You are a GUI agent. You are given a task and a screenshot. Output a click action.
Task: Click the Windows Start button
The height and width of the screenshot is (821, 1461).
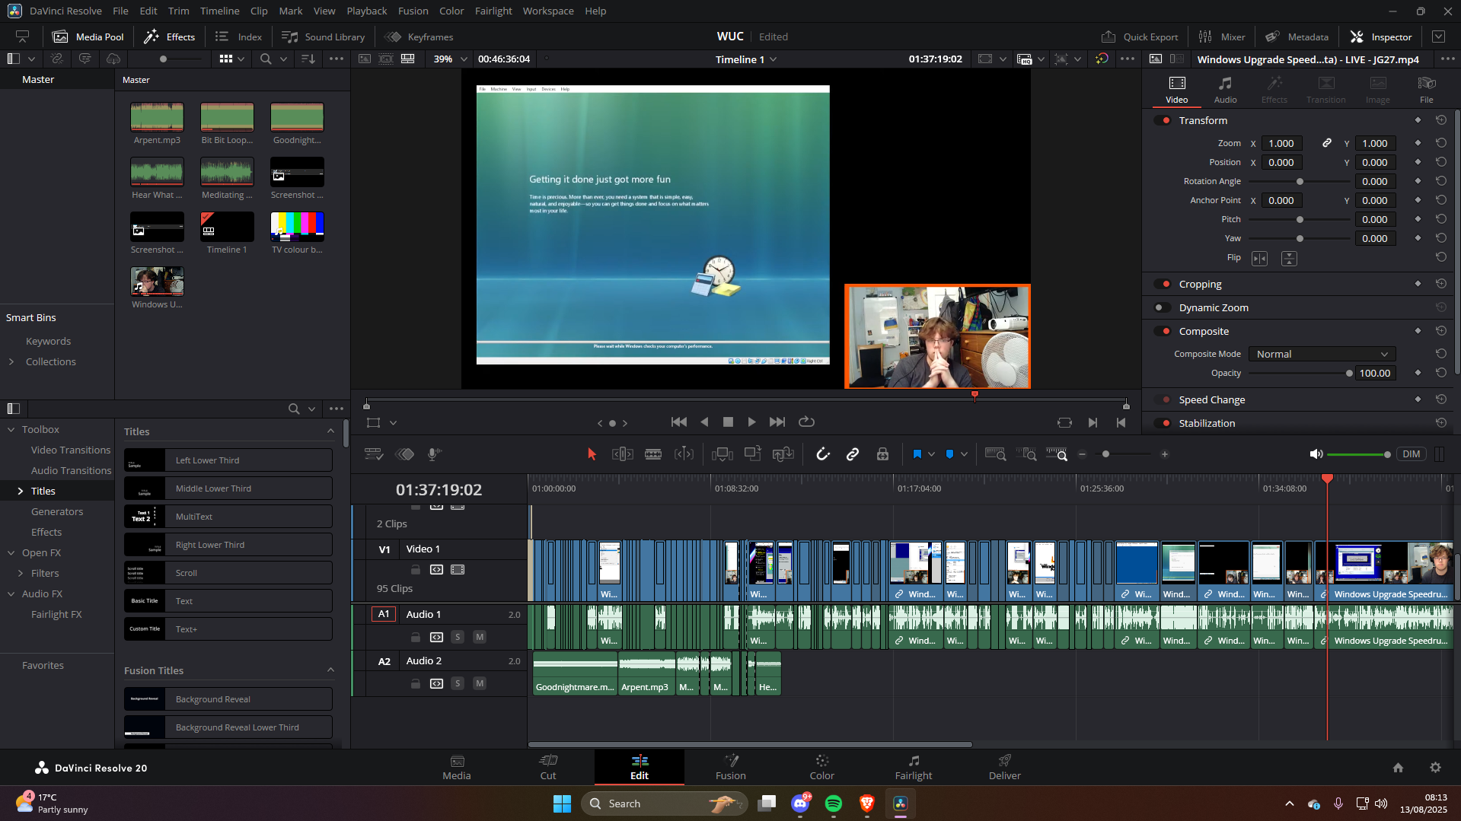[x=562, y=803]
